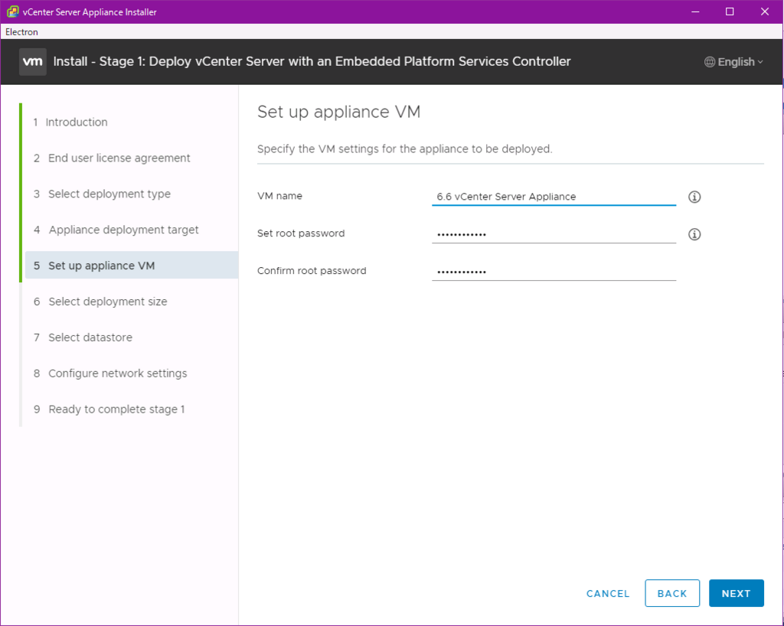Close the vCenter installer window

tap(765, 11)
